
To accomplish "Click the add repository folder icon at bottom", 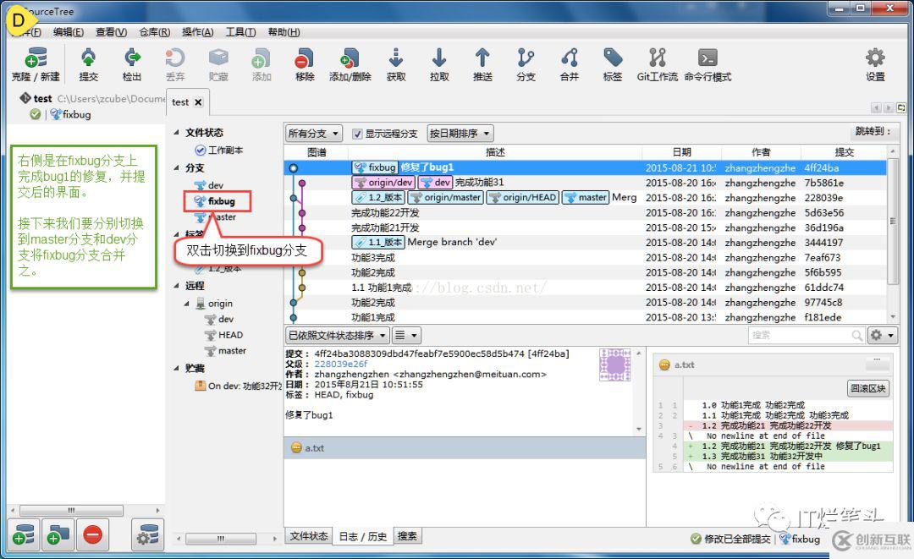I will pyautogui.click(x=58, y=534).
